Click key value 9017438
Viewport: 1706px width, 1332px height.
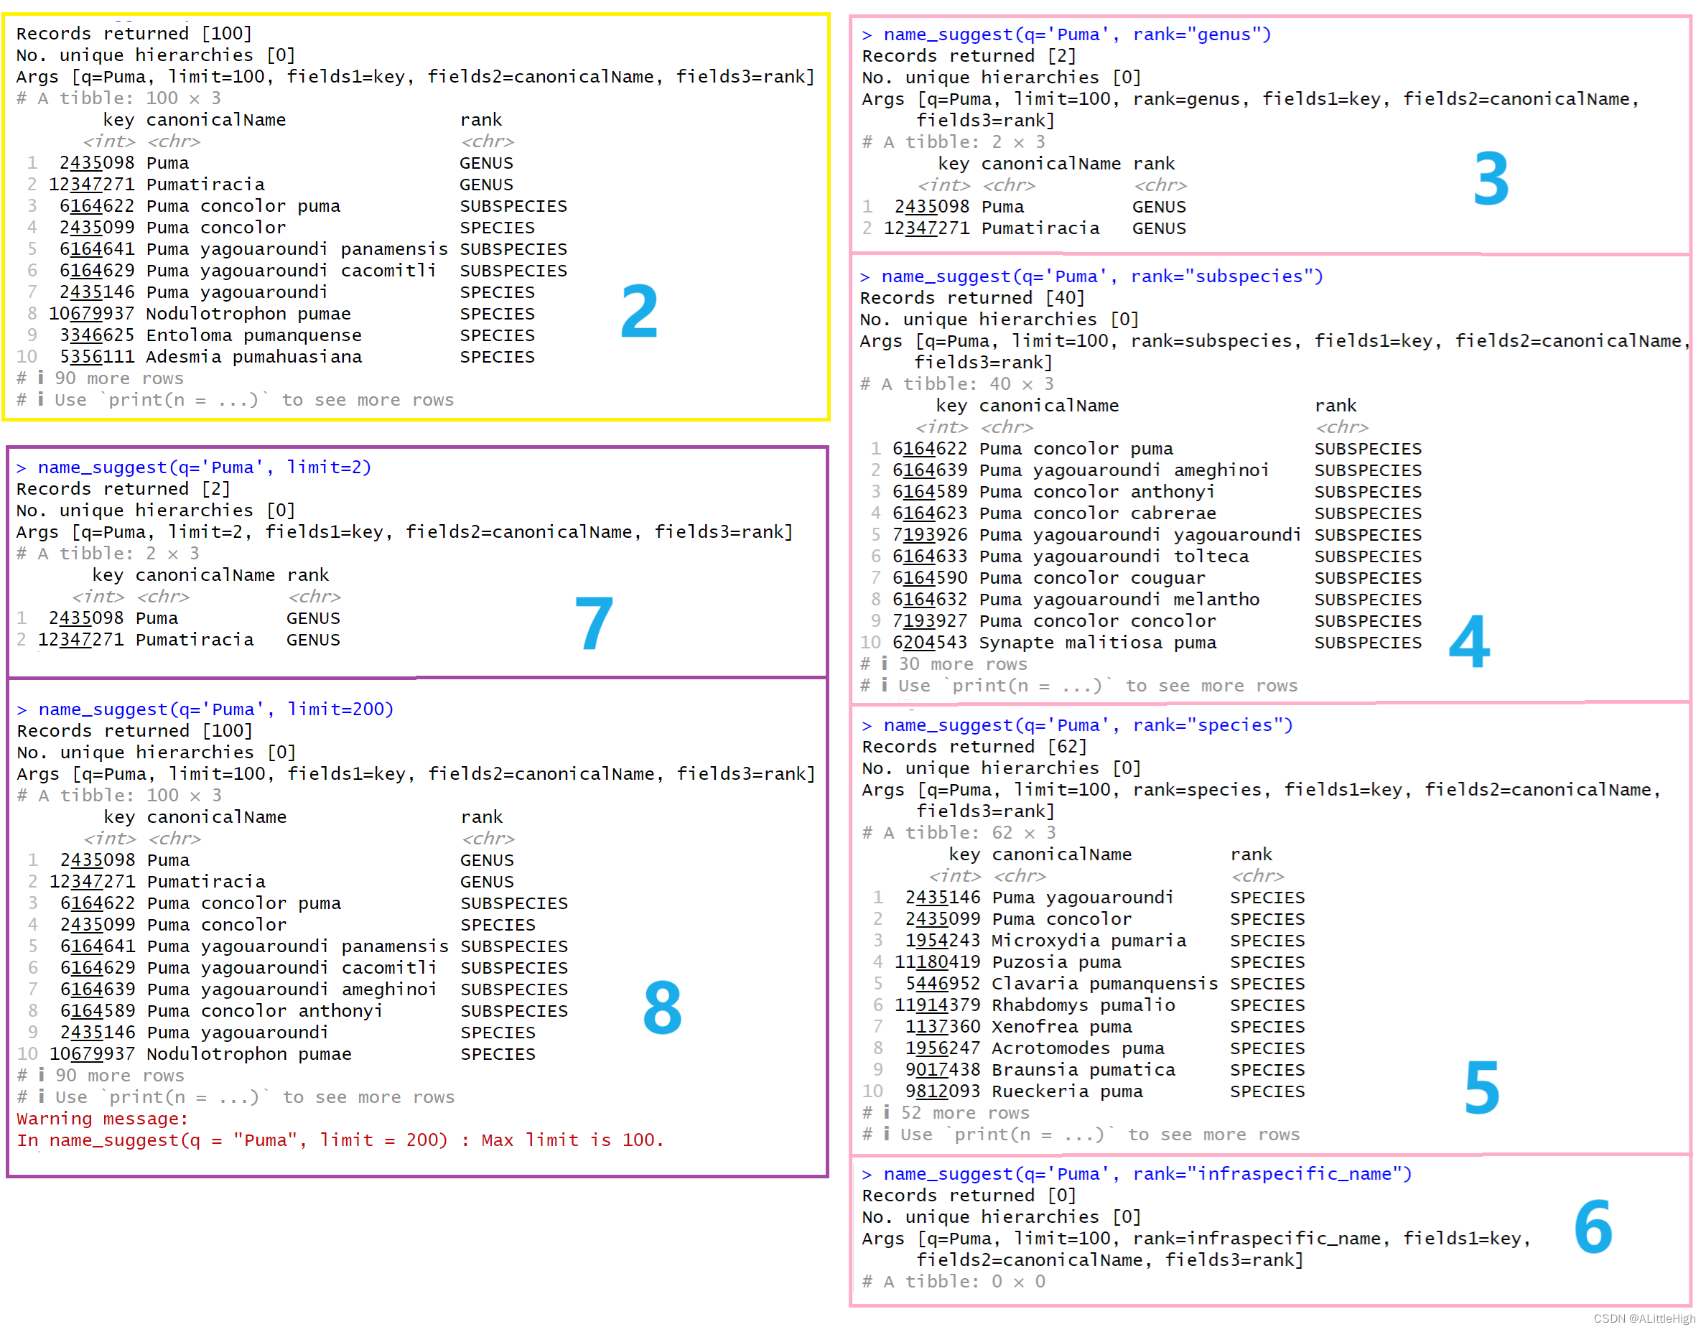(943, 1071)
